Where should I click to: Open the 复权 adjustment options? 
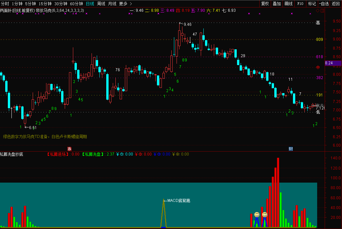click(x=265, y=4)
